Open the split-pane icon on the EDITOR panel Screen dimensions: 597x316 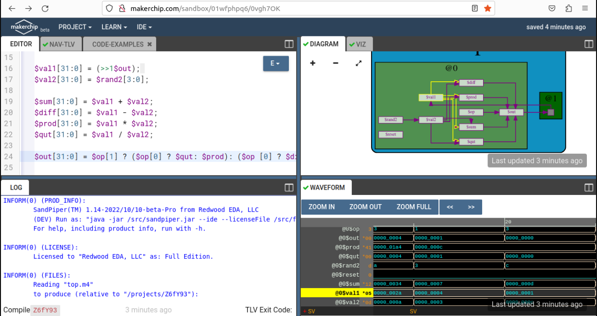point(288,44)
